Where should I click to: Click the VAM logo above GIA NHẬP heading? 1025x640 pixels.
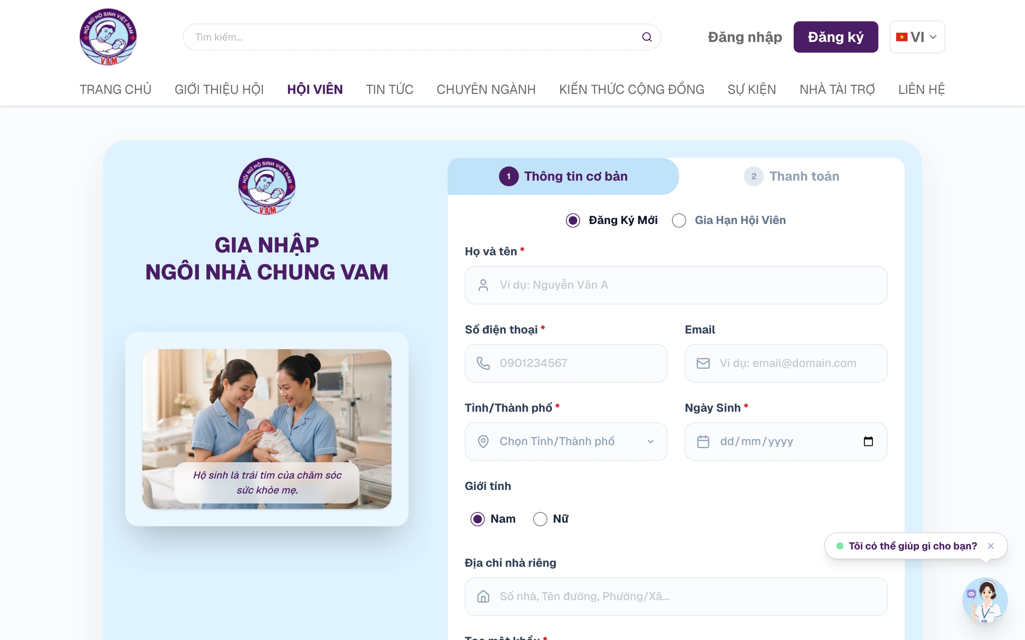point(267,186)
